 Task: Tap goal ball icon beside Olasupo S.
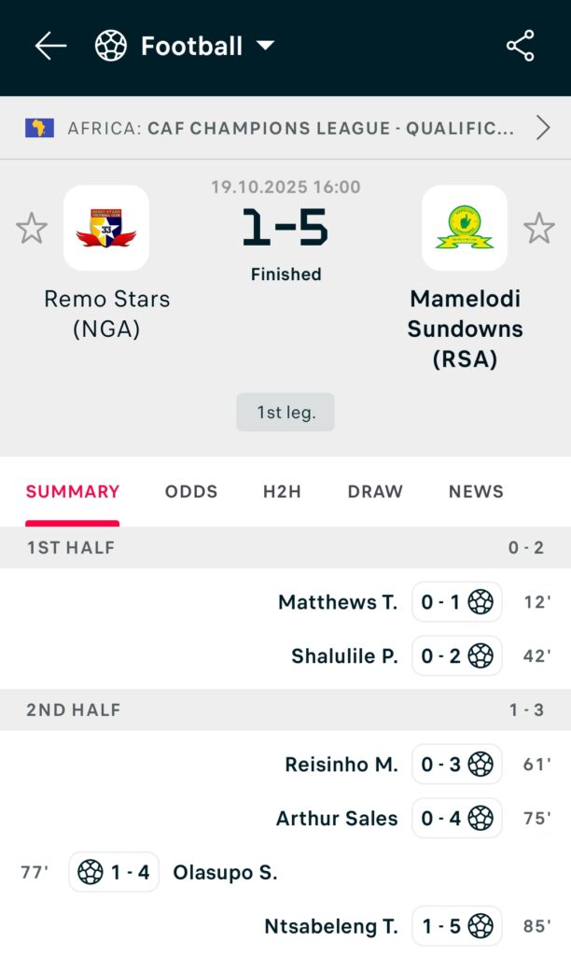pyautogui.click(x=91, y=872)
